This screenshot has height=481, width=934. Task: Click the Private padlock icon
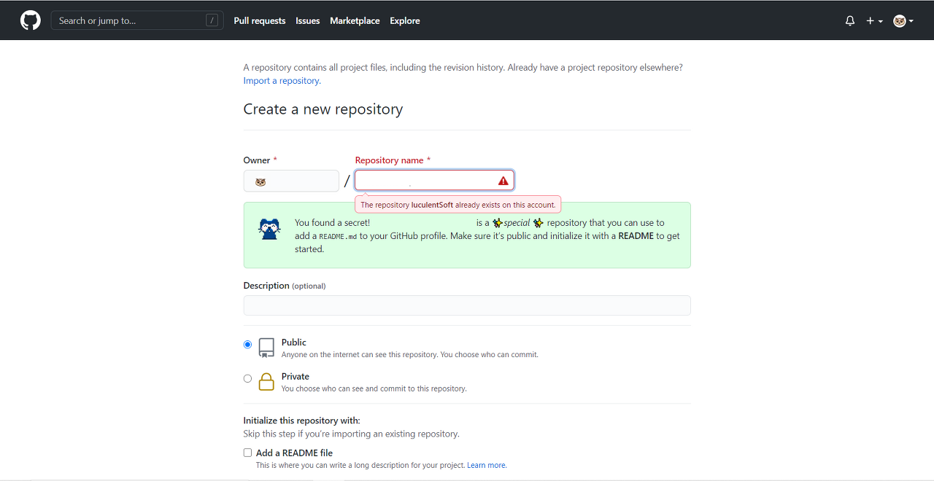[266, 382]
